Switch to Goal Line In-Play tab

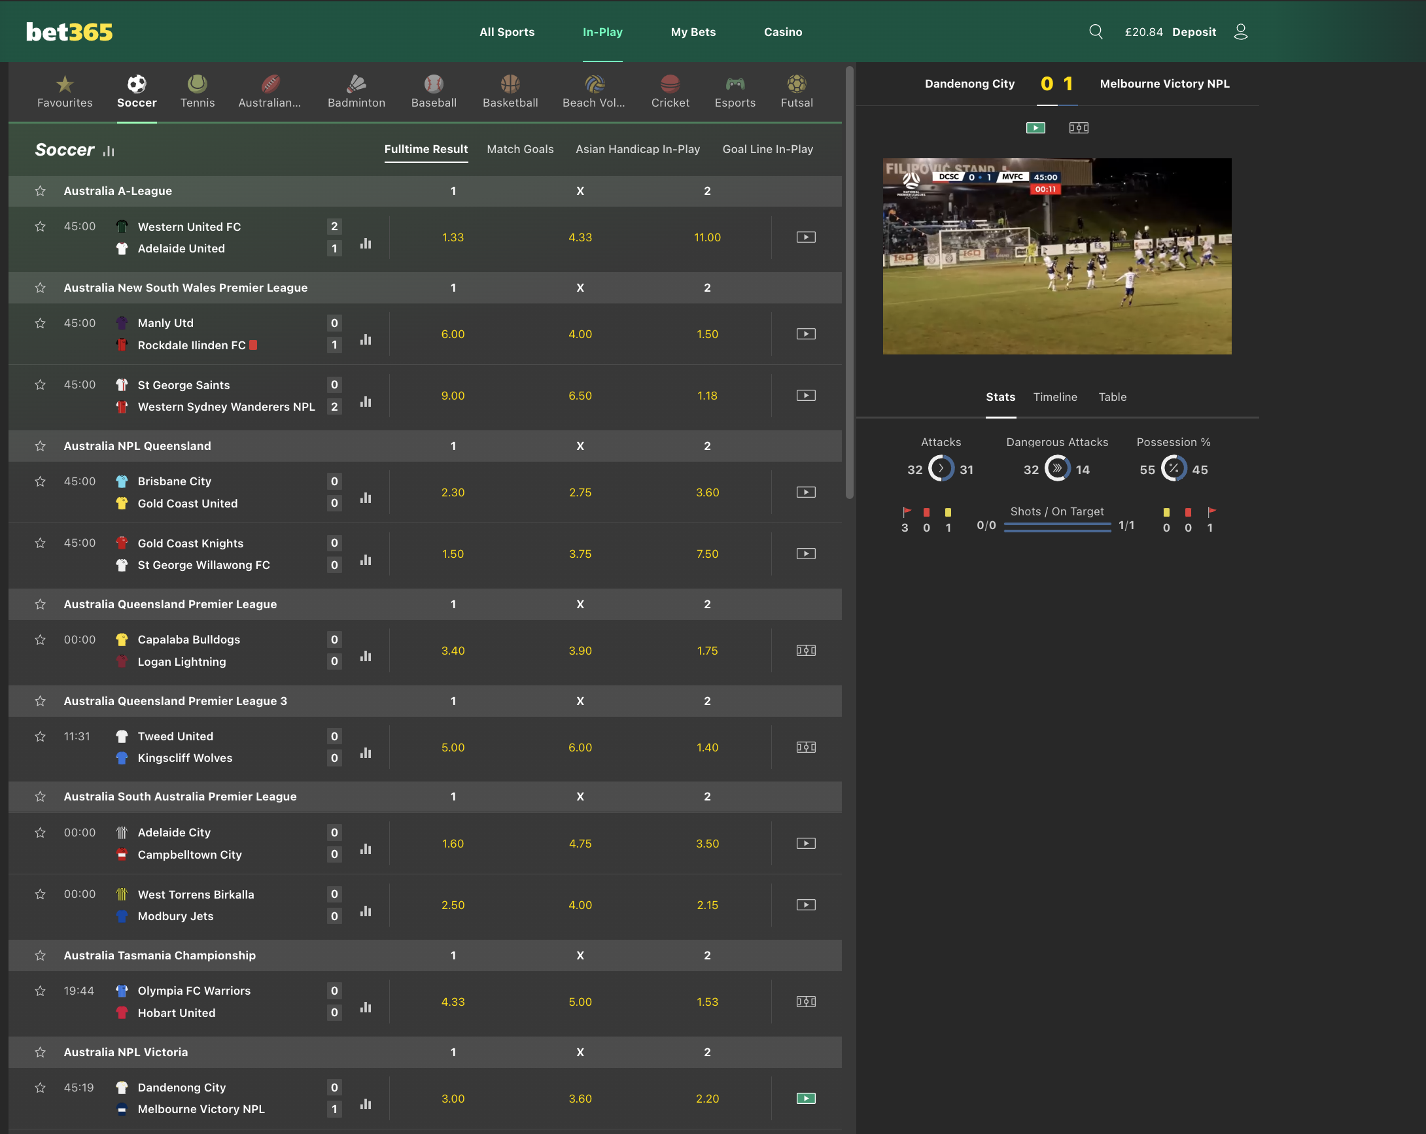[767, 150]
